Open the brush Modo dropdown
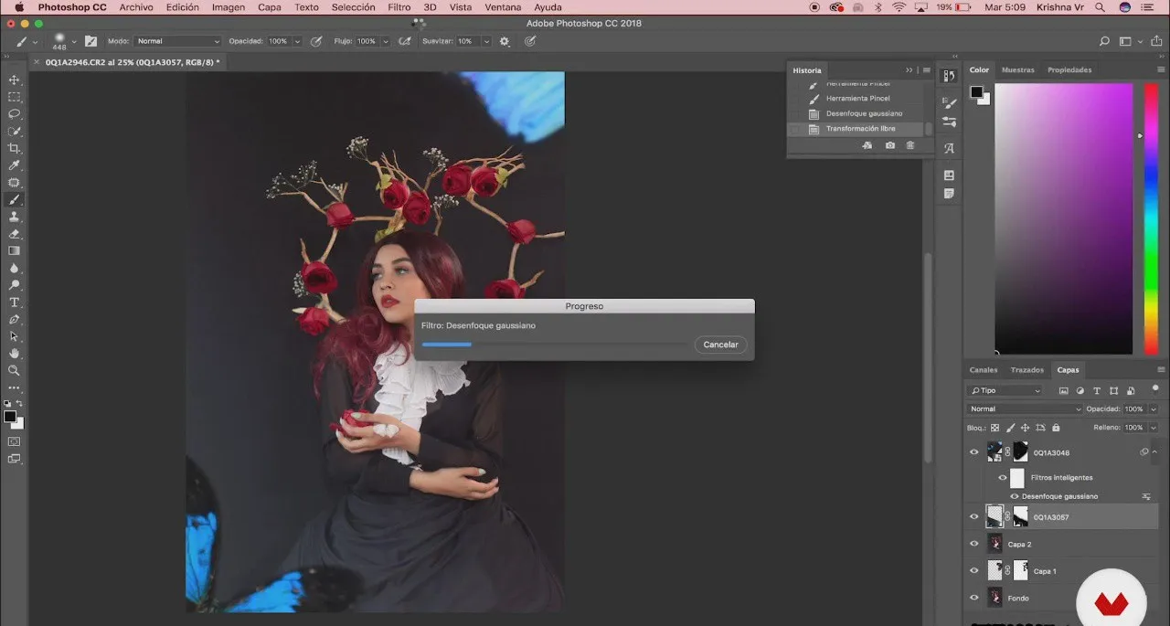Screen dimensions: 1170x626 177,41
